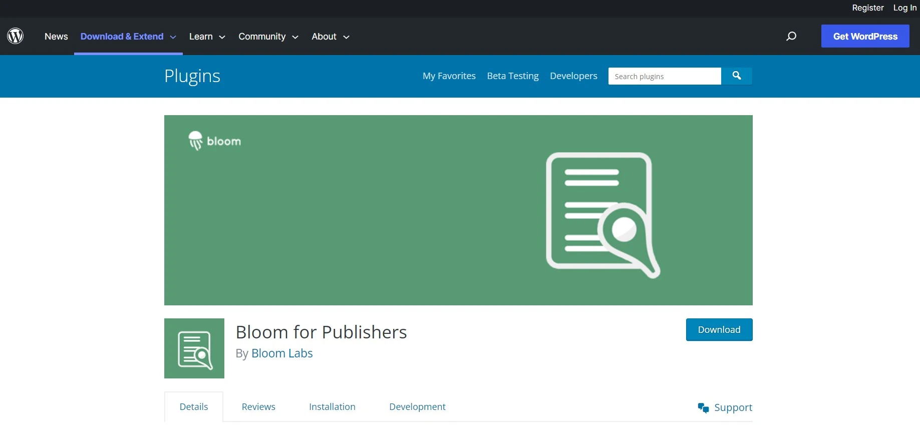
Task: Open the Support link text
Action: pos(733,407)
